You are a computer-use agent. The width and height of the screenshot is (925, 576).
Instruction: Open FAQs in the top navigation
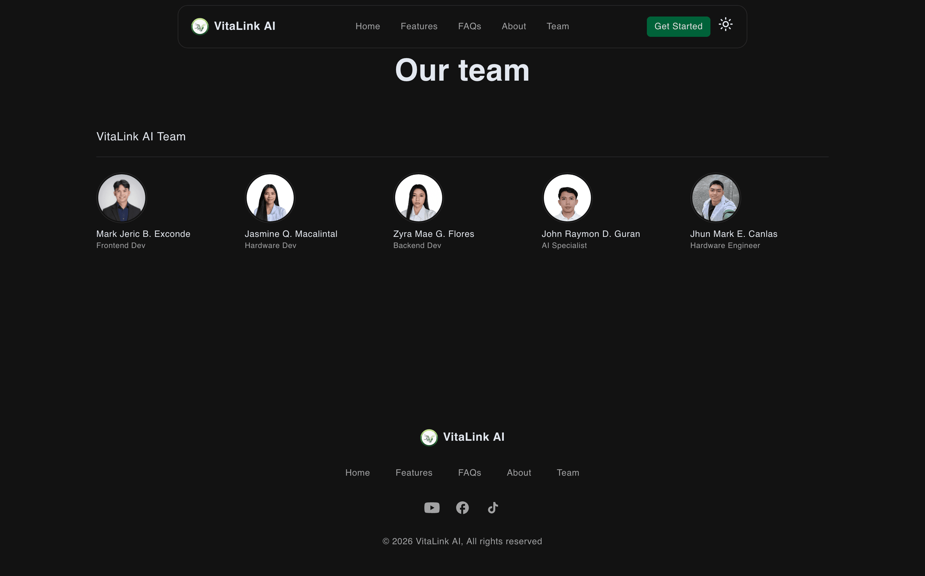469,26
